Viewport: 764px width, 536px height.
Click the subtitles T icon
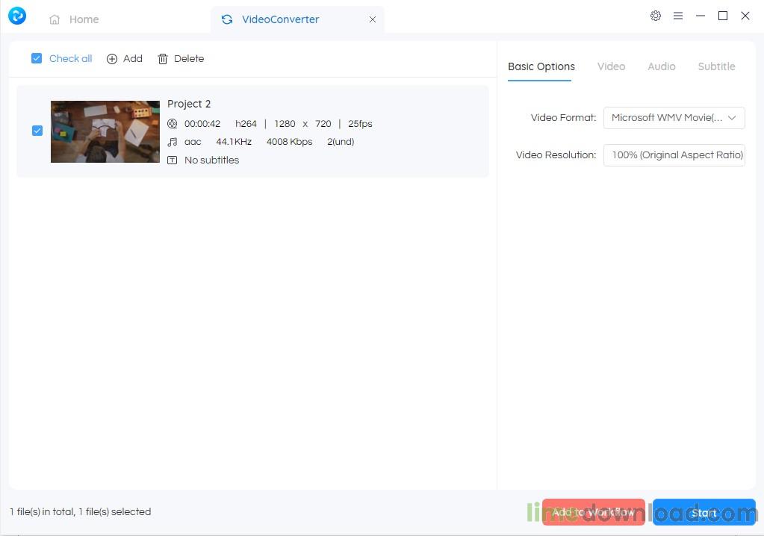(173, 161)
